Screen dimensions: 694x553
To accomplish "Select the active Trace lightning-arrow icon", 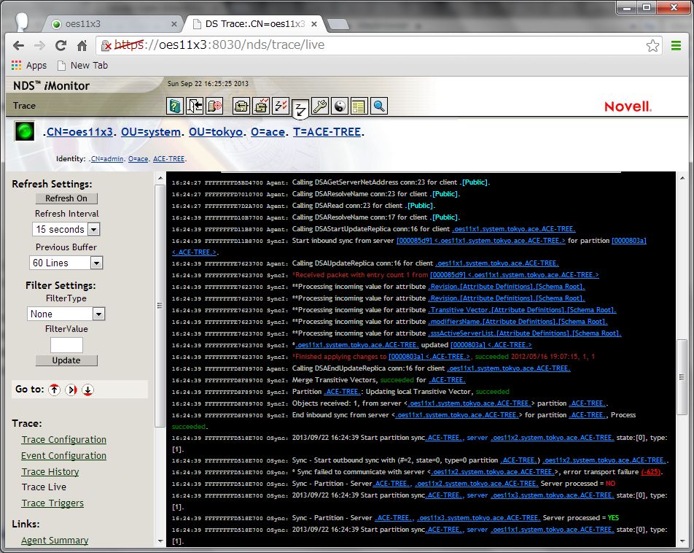I will 300,109.
